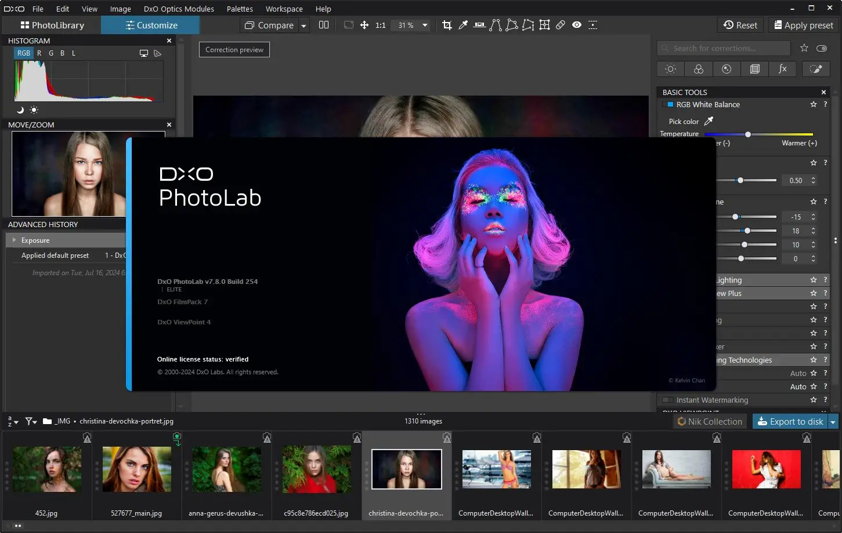Open the fx effects tab

pyautogui.click(x=782, y=69)
